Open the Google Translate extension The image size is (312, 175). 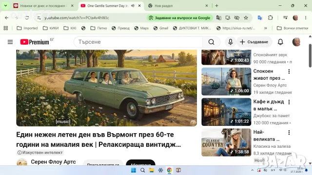coord(260,18)
